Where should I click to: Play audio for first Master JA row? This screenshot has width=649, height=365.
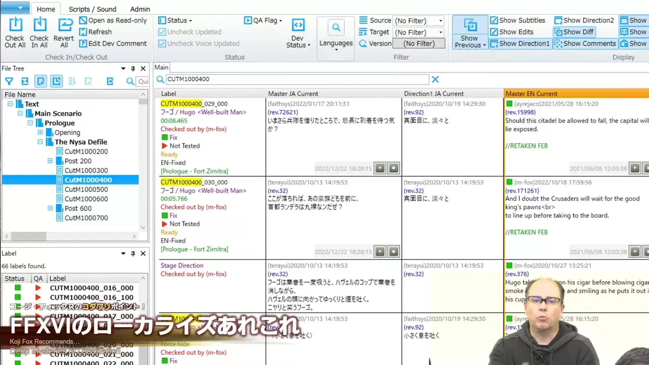point(380,168)
